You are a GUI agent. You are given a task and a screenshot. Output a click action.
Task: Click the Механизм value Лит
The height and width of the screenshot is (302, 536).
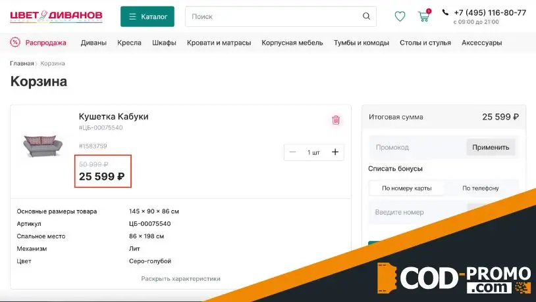tap(135, 249)
